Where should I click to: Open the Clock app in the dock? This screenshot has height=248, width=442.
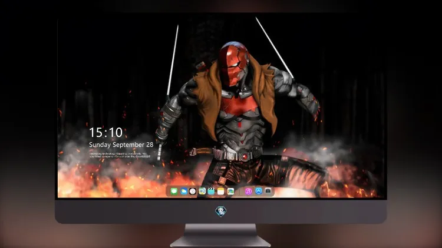click(193, 192)
